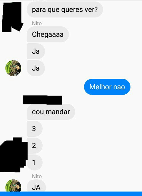
Task: Tap the blacked-out avatar beside the countdown messages
Action: pyautogui.click(x=13, y=155)
